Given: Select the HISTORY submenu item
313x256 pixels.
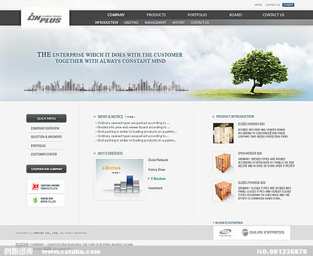Looking at the screenshot, I should pyautogui.click(x=178, y=23).
